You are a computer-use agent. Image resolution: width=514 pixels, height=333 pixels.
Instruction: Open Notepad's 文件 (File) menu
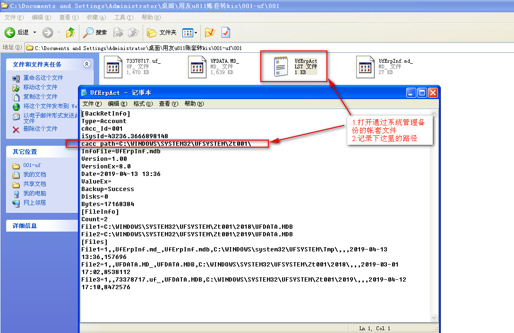[x=92, y=104]
